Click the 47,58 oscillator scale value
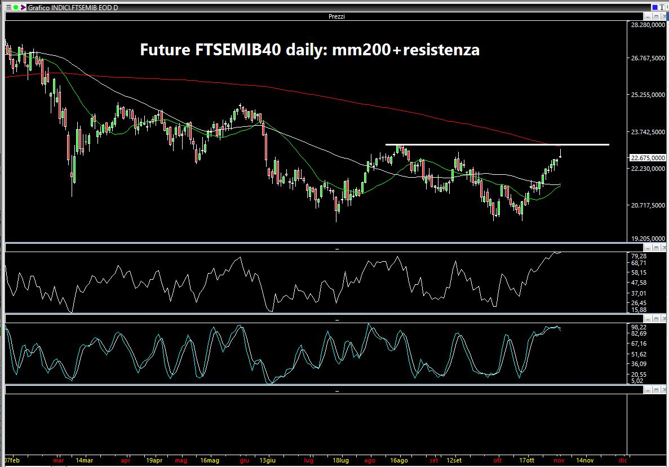The height and width of the screenshot is (467, 669). (x=639, y=283)
